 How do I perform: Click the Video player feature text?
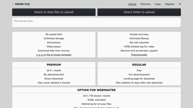click(54, 47)
